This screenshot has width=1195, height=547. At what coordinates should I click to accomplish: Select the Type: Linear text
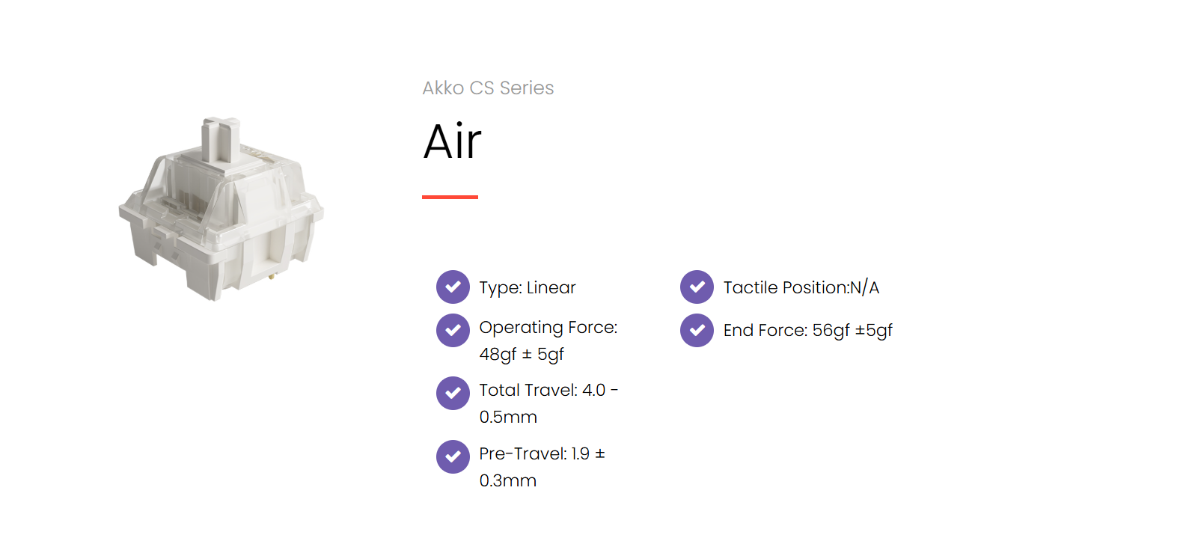coord(528,288)
